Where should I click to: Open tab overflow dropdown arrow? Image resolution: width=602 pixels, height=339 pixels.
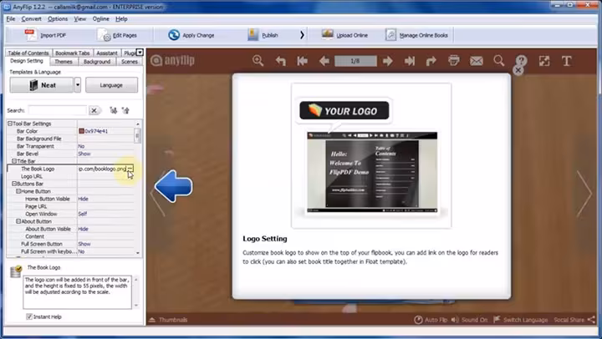click(x=140, y=52)
